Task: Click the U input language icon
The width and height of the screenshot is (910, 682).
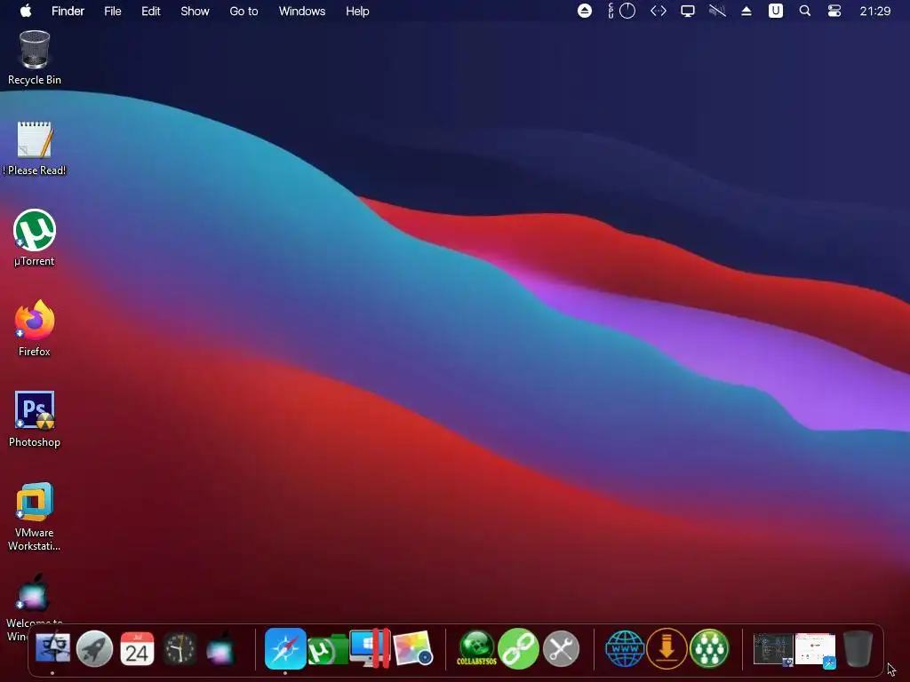Action: tap(775, 11)
